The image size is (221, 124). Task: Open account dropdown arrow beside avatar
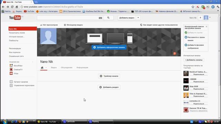tap(210, 18)
